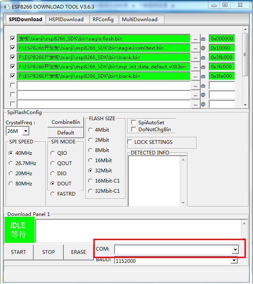
Task: Select 8Mbit flash size
Action: (91, 150)
